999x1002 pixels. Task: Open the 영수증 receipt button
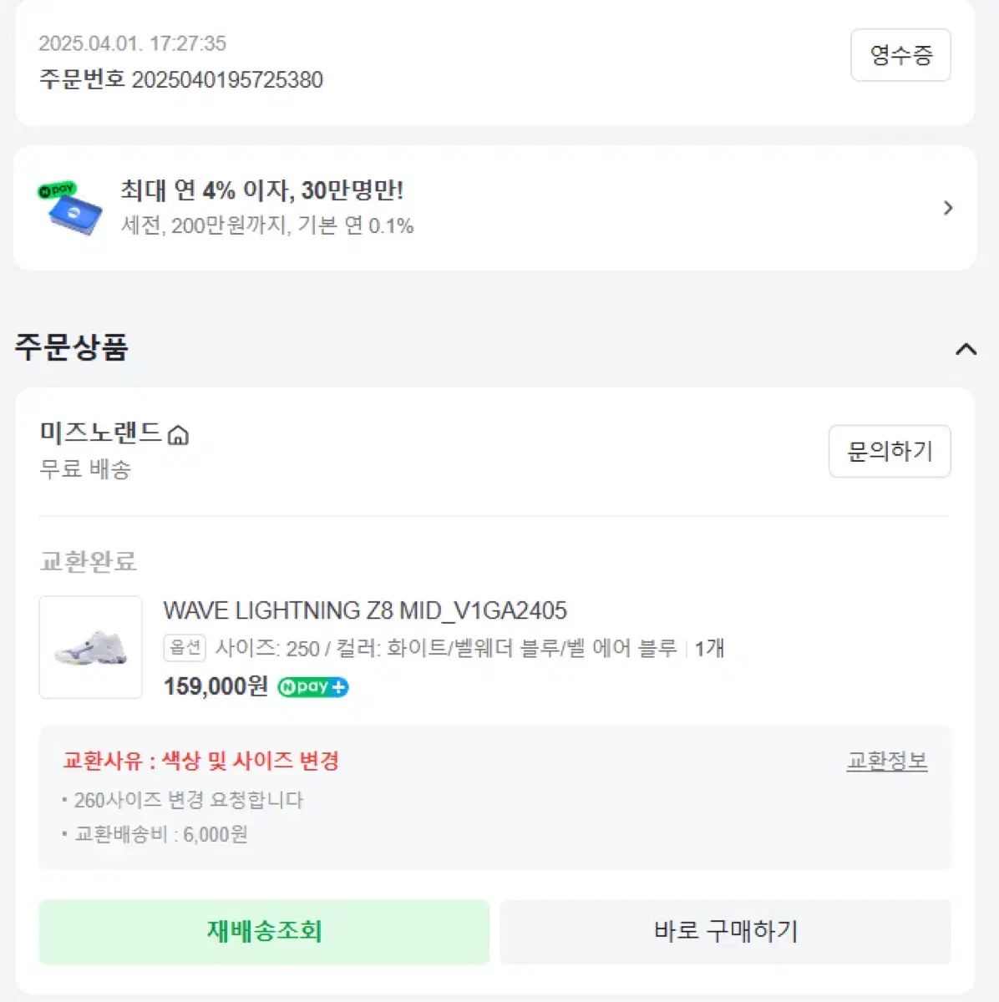tap(900, 55)
